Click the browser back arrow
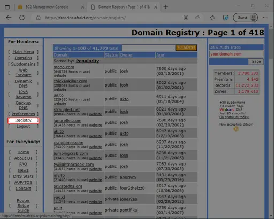Image resolution: width=274 pixels, height=219 pixels. pos(9,18)
